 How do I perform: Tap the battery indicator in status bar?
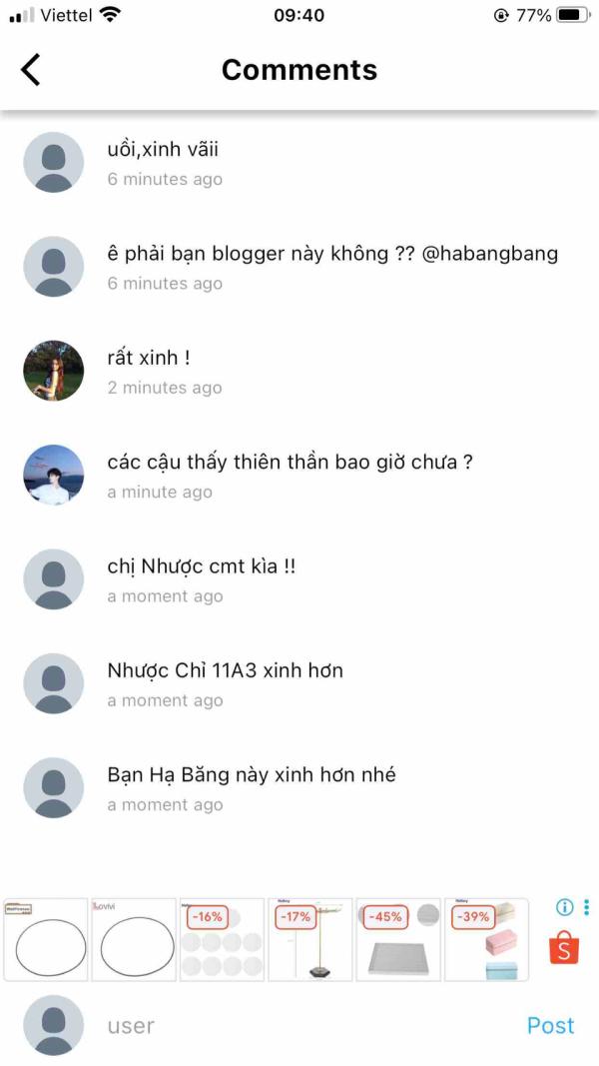coord(572,14)
